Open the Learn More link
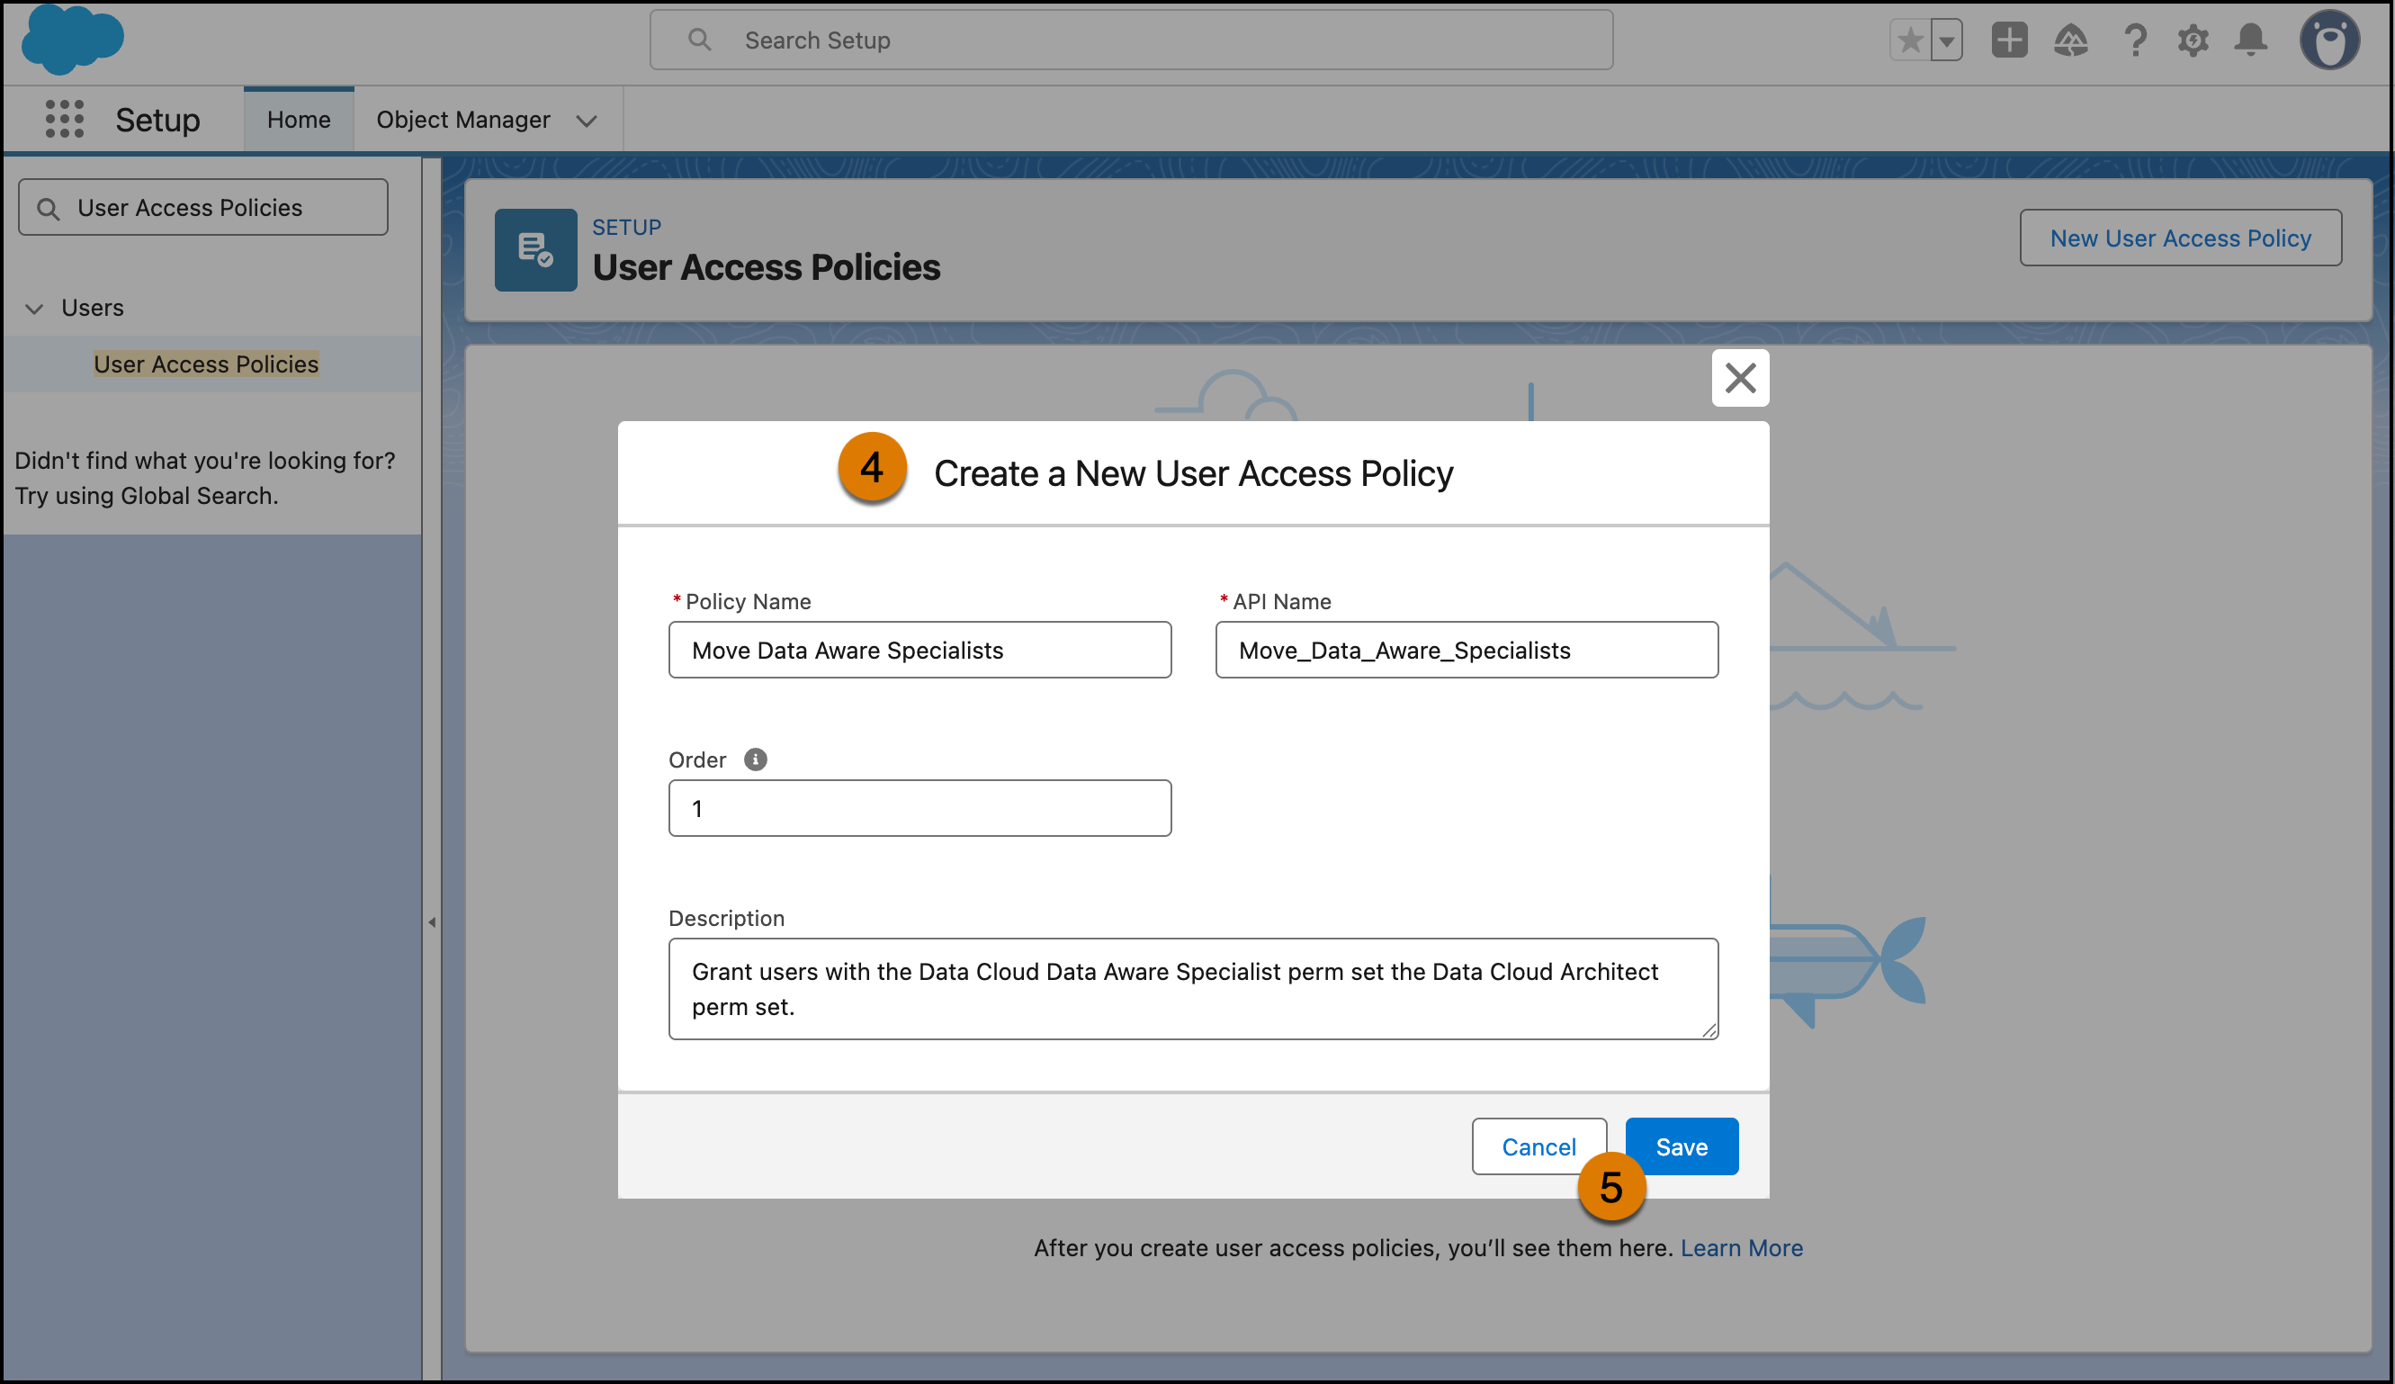2395x1384 pixels. 1741,1248
